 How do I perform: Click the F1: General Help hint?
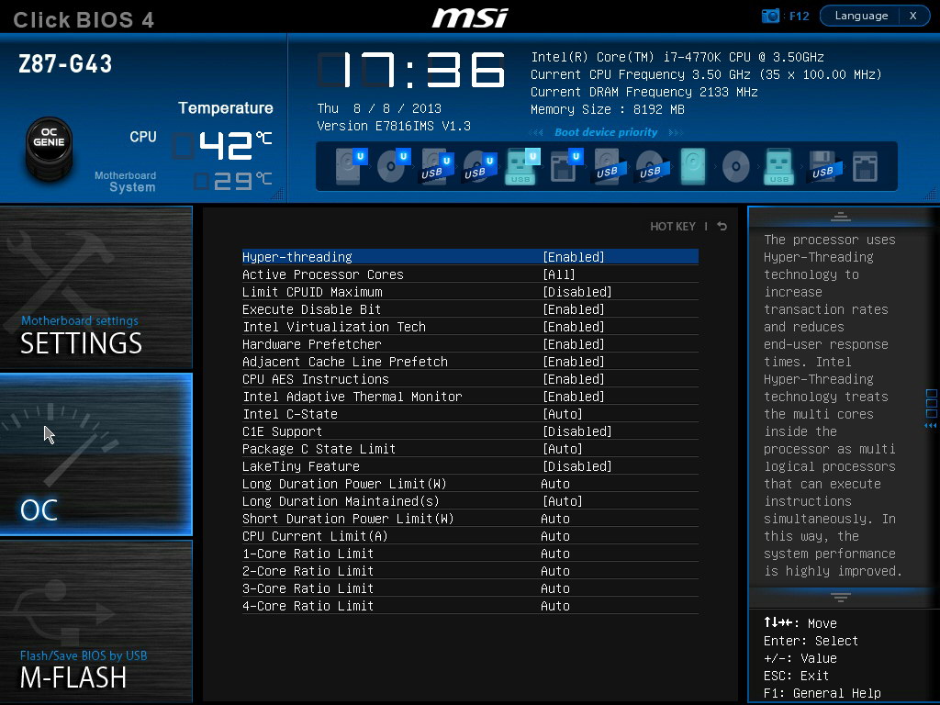[822, 693]
